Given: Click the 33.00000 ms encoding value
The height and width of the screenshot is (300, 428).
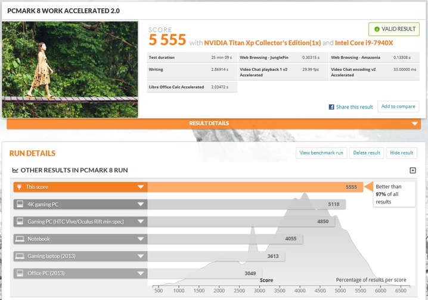Looking at the screenshot, I should 405,69.
